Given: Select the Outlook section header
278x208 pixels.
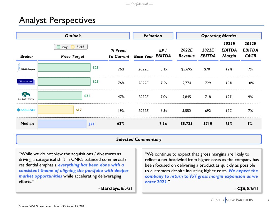Looking at the screenshot, I should pos(73,36).
